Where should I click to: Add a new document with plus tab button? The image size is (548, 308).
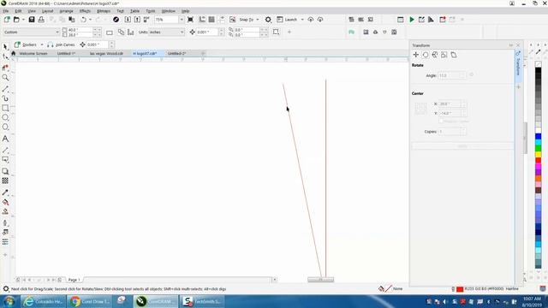tap(203, 53)
